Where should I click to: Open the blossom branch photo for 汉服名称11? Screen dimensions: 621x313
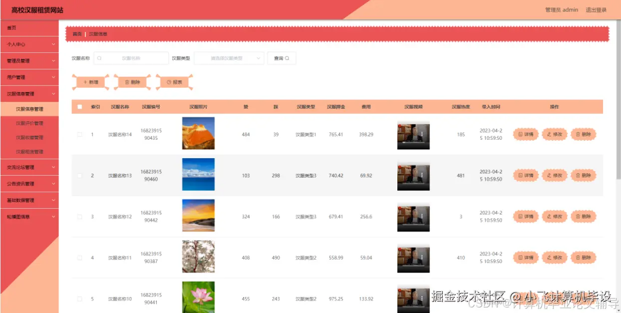click(198, 257)
